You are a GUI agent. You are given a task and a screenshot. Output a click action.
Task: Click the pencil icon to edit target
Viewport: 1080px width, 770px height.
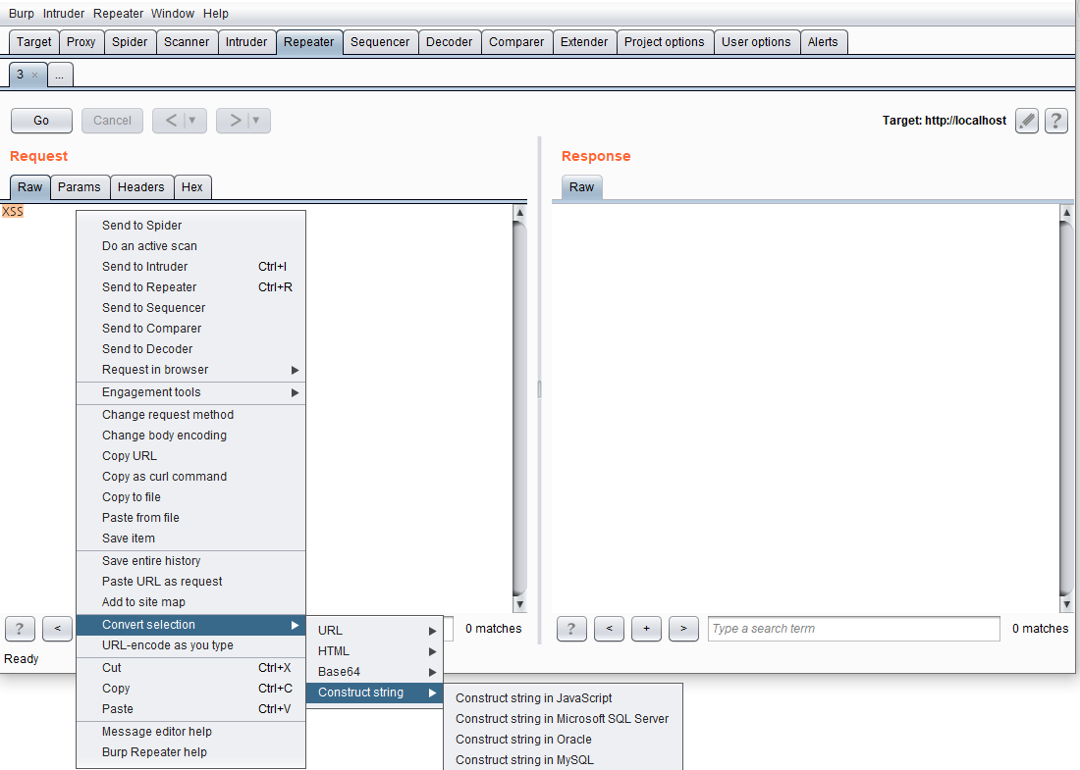1026,121
